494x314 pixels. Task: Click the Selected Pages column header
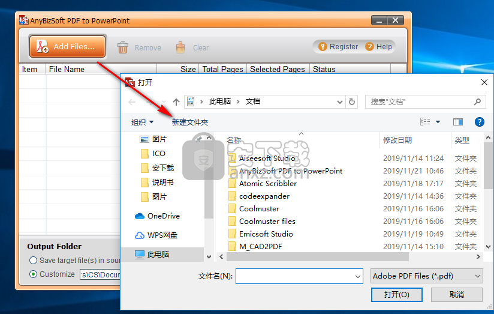[278, 69]
